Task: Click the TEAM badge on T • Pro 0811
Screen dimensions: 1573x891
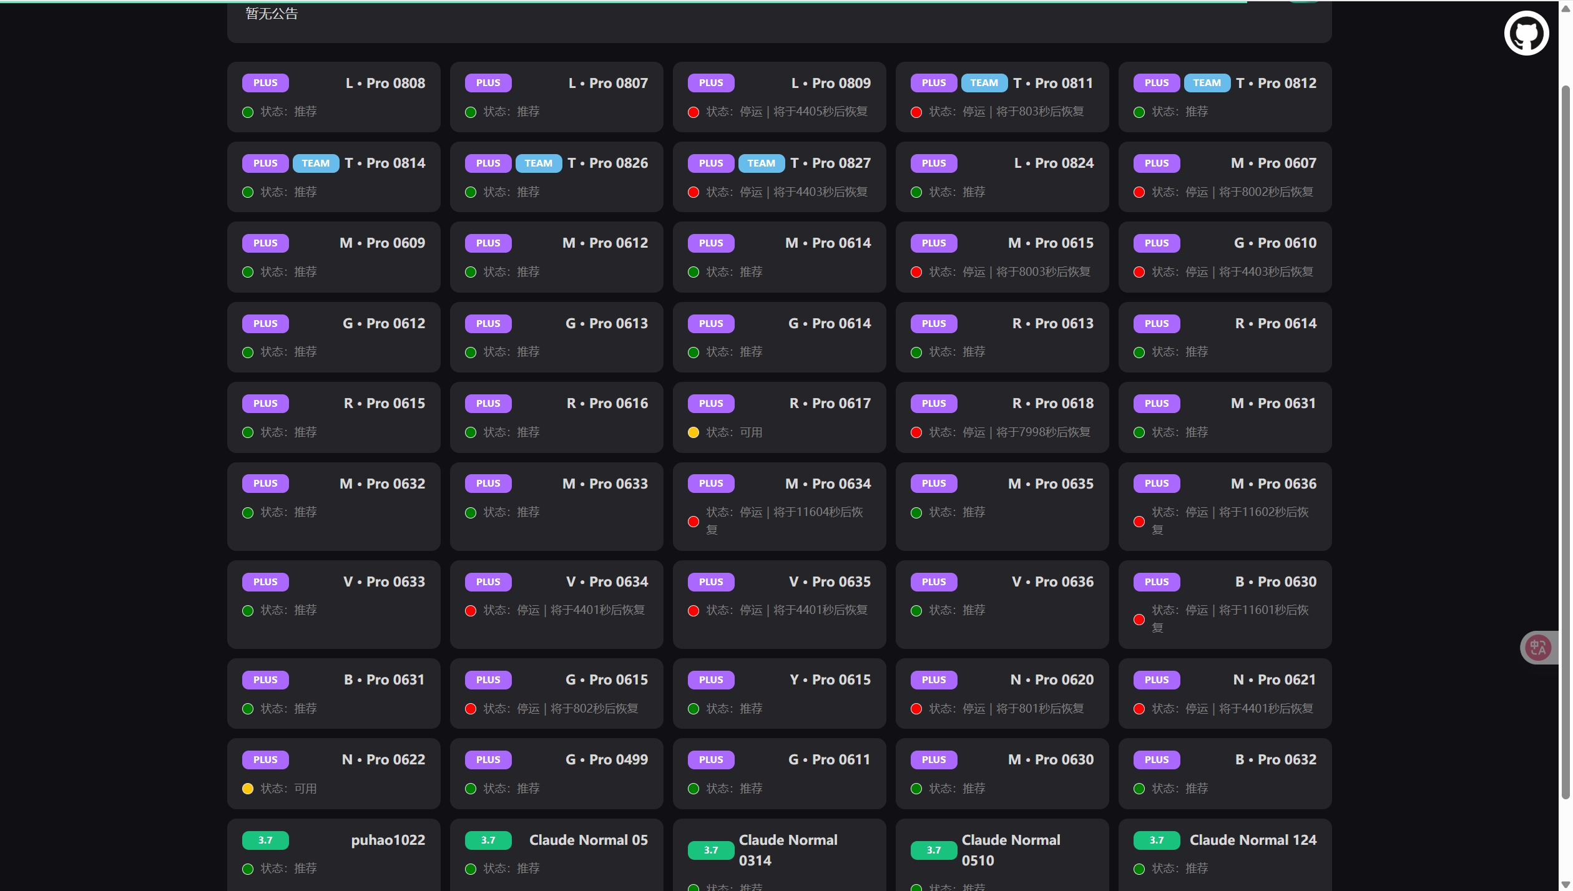Action: (x=984, y=83)
